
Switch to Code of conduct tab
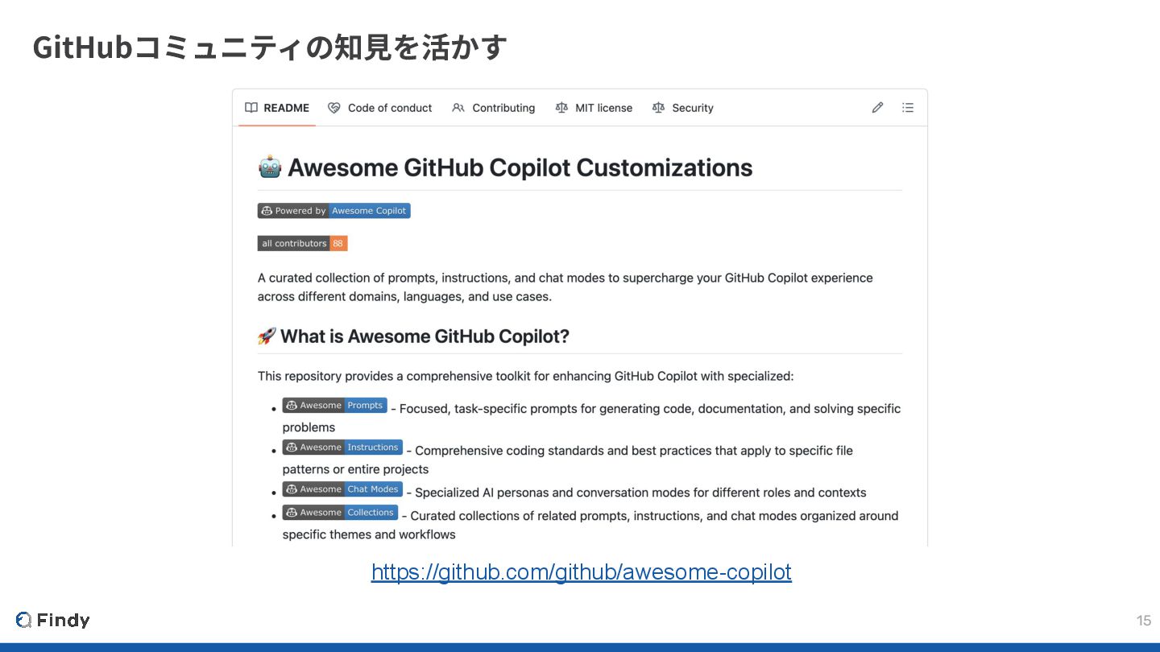380,108
